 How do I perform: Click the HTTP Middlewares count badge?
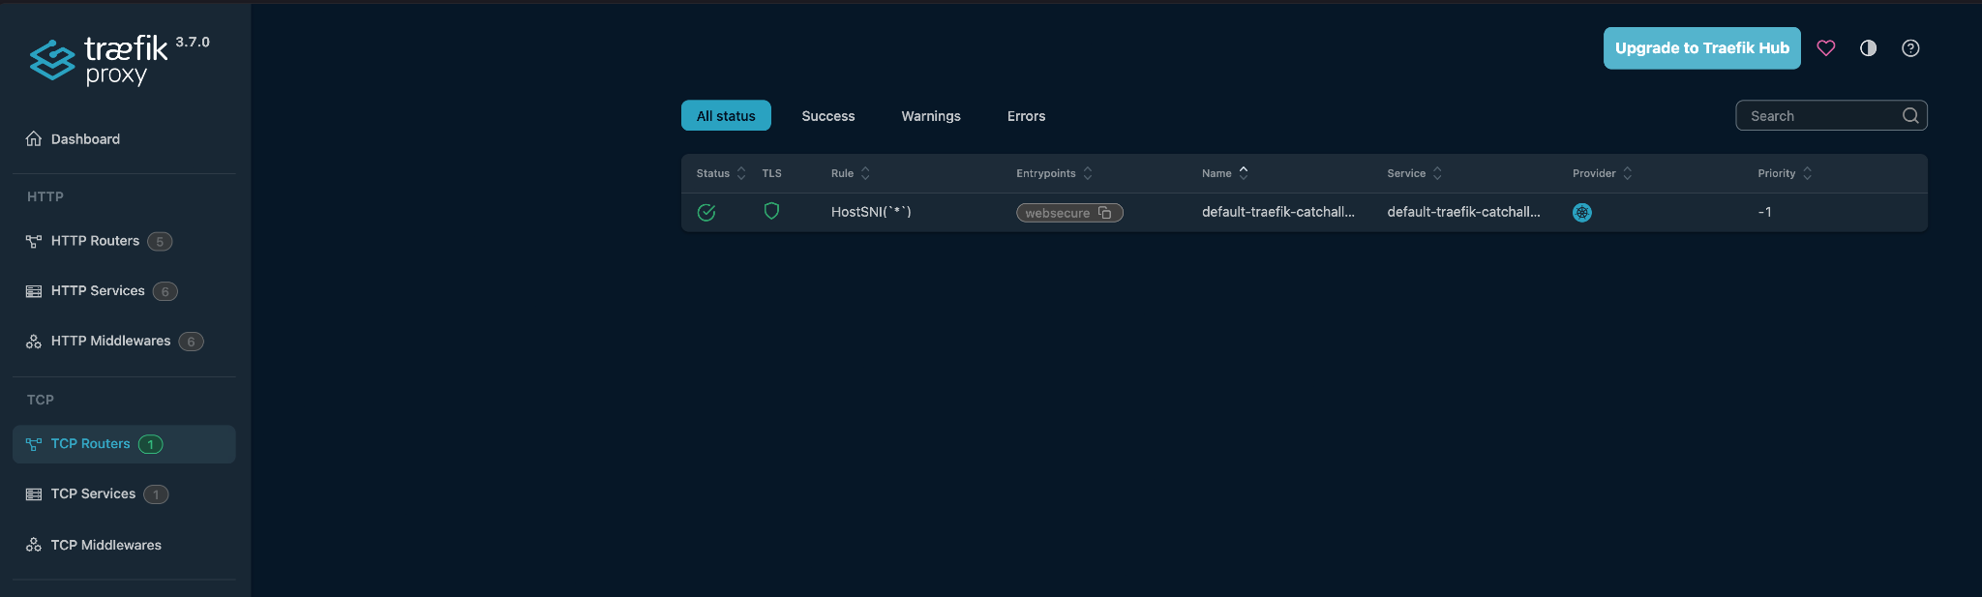tap(191, 342)
